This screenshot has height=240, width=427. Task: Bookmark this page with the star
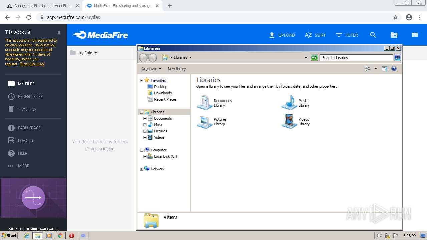(396, 17)
